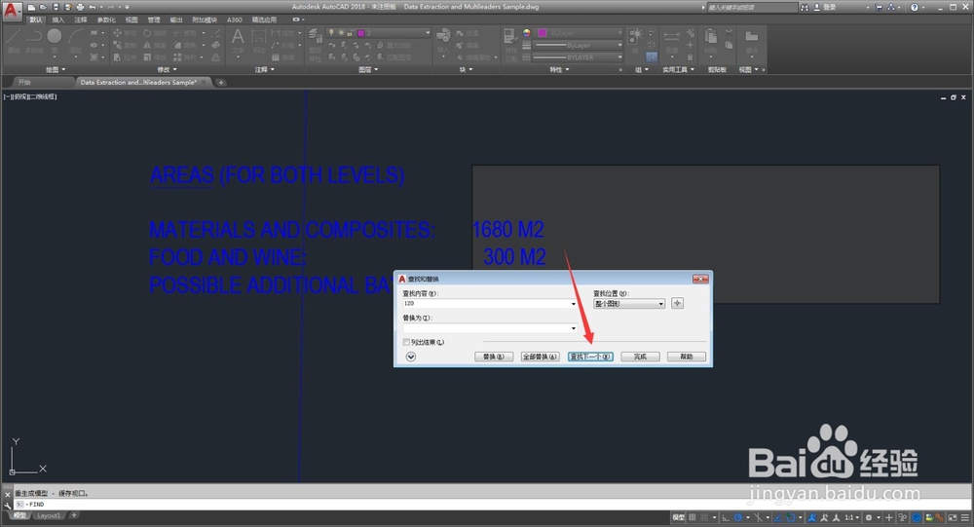The image size is (974, 527).
Task: Toggle the blue highlighted button in groups panel
Action: click(651, 57)
